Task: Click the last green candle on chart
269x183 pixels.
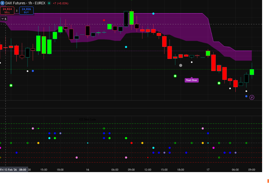Action: tap(252, 72)
